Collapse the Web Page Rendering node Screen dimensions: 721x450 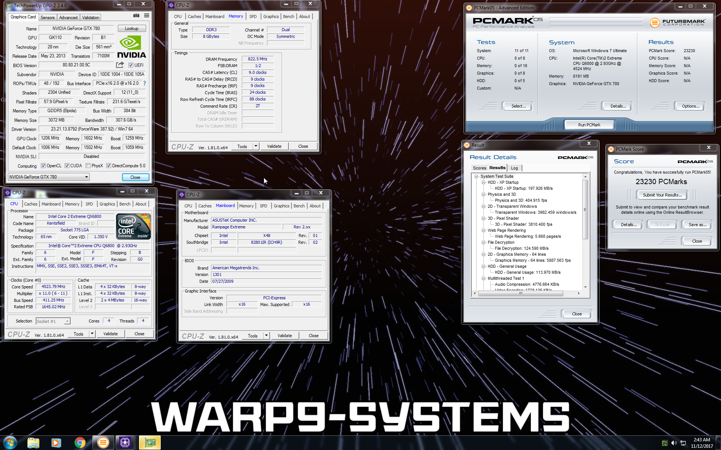[x=484, y=230]
